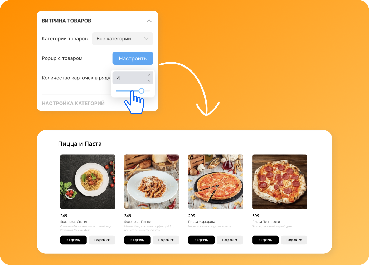
Task: Open the Болоньезе Спагетти product image
Action: coord(88,182)
